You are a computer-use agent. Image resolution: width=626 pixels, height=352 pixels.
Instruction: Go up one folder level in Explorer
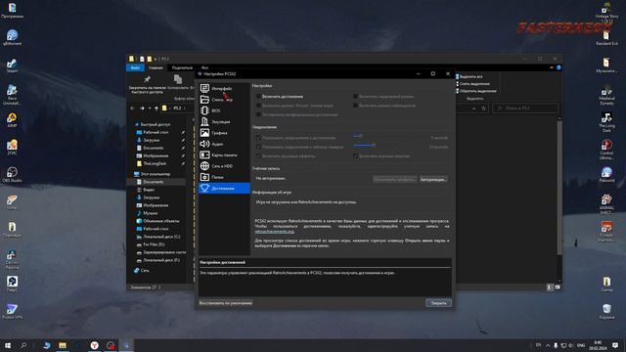(x=156, y=109)
